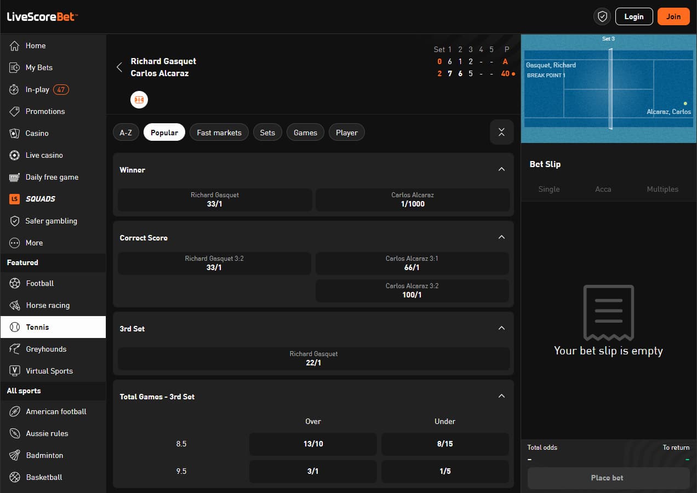This screenshot has height=493, width=697.
Task: Select Over 8.5 games at 13/10
Action: pyautogui.click(x=313, y=444)
